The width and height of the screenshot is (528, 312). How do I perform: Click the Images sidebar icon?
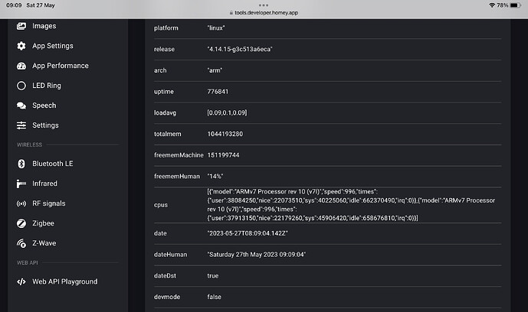click(x=21, y=26)
